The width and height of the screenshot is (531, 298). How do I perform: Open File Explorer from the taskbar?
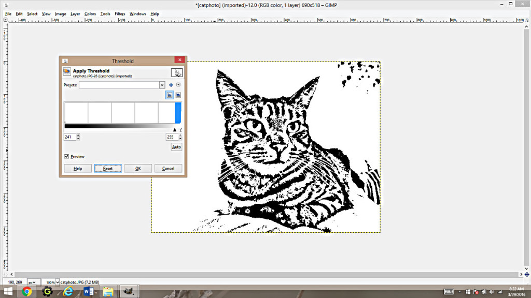coord(107,290)
